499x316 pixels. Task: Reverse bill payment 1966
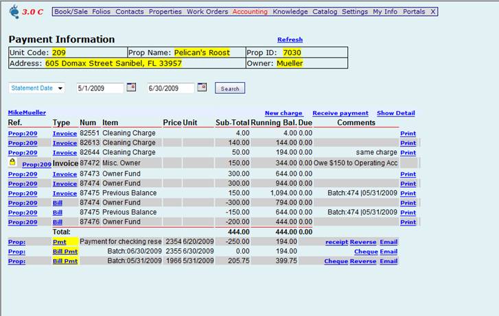[363, 261]
